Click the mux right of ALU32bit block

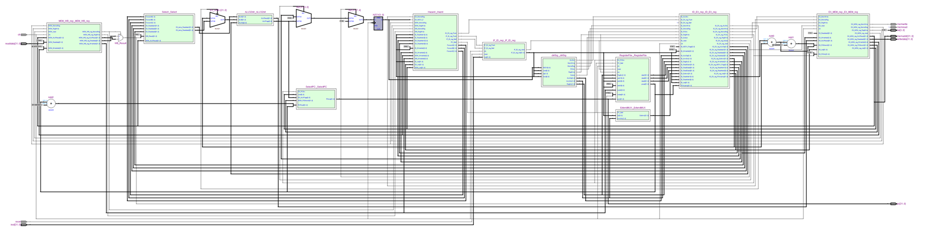click(304, 19)
